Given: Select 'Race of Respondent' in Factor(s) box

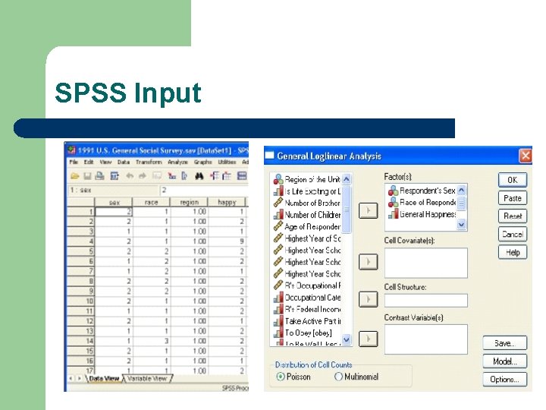Looking at the screenshot, I should click(422, 202).
